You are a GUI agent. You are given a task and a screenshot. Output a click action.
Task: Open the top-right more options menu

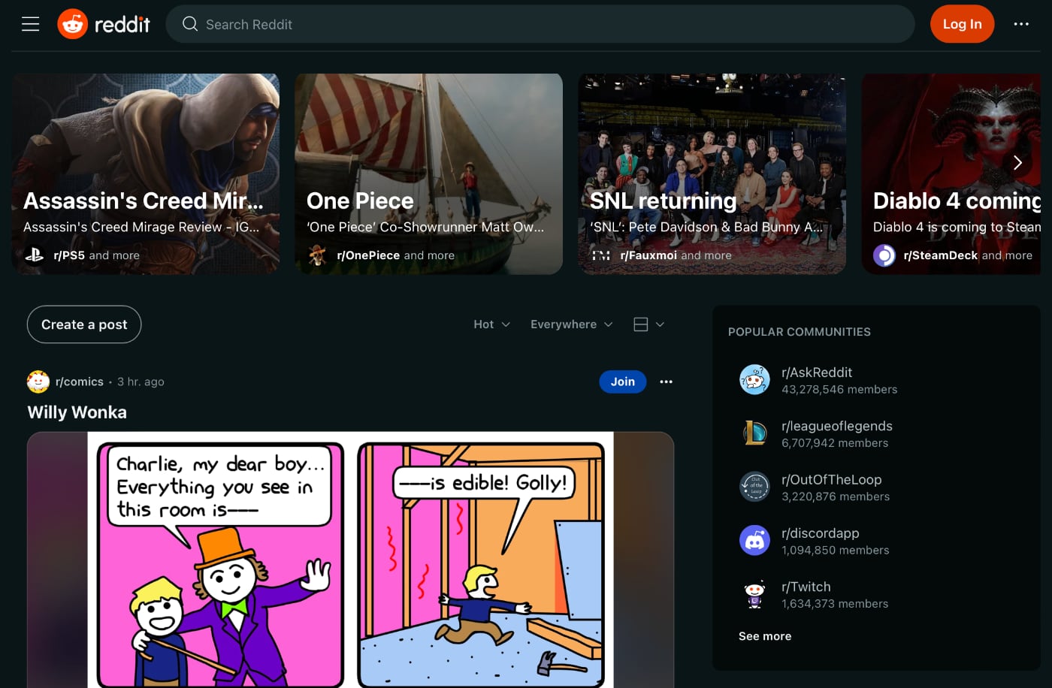tap(1021, 24)
